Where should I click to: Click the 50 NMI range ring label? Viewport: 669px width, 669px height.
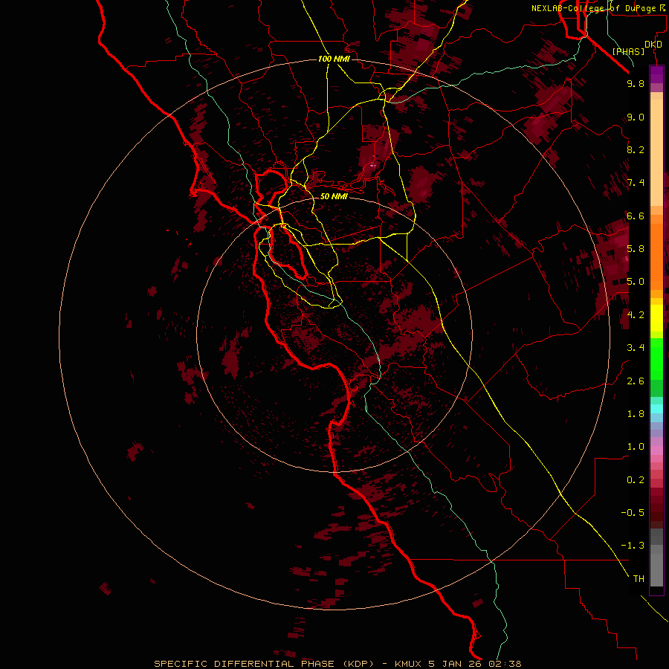[x=334, y=196]
